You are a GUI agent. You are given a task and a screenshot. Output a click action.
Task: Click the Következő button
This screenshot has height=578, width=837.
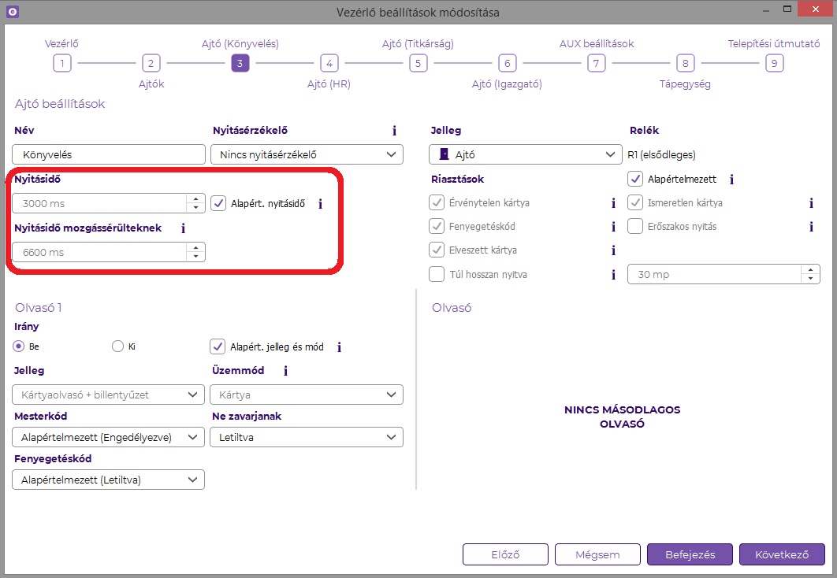[782, 554]
